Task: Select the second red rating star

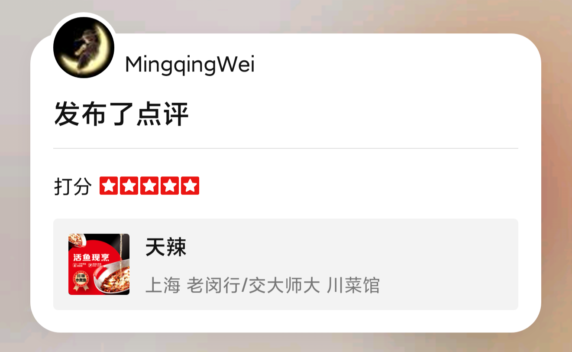Action: click(x=129, y=186)
